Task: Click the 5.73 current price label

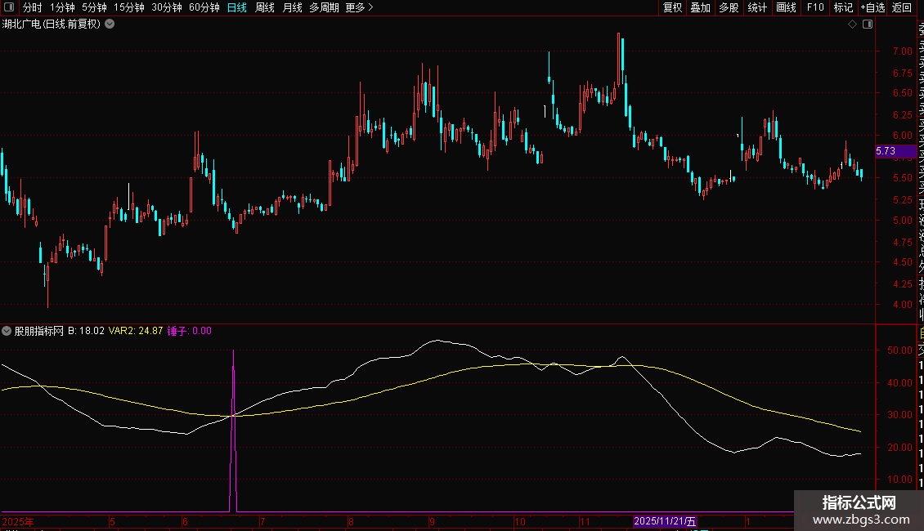Action: (x=886, y=151)
